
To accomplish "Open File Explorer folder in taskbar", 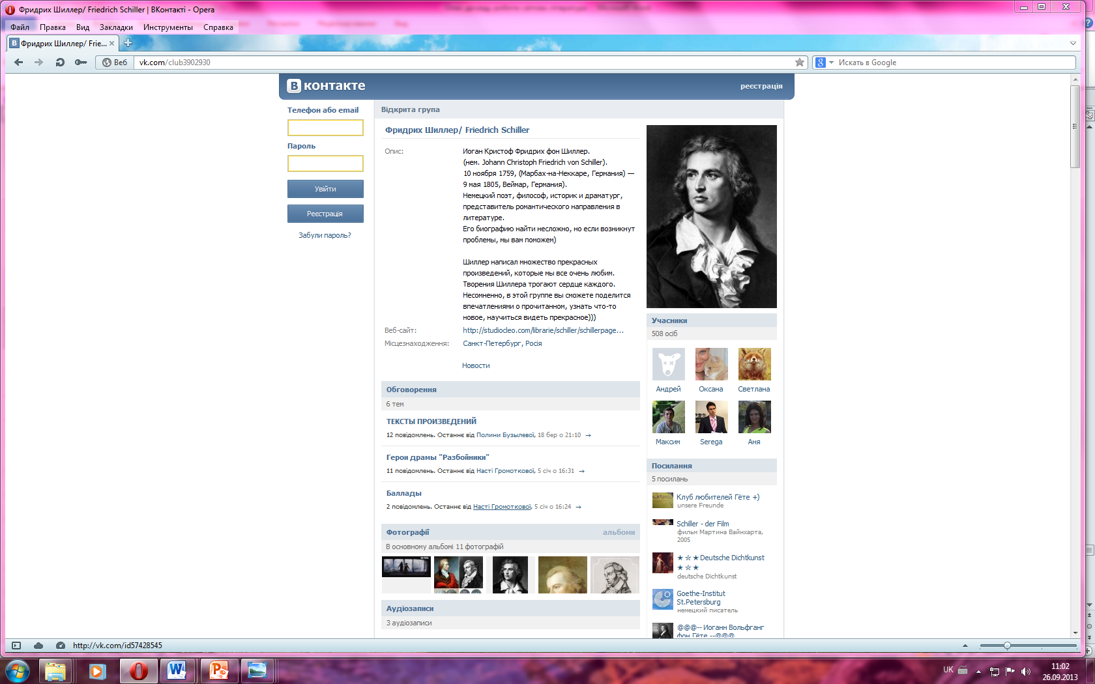I will (56, 670).
